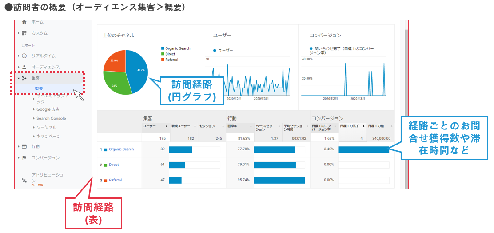Click the 行動 behavior window icon
The image size is (494, 233).
click(x=24, y=146)
